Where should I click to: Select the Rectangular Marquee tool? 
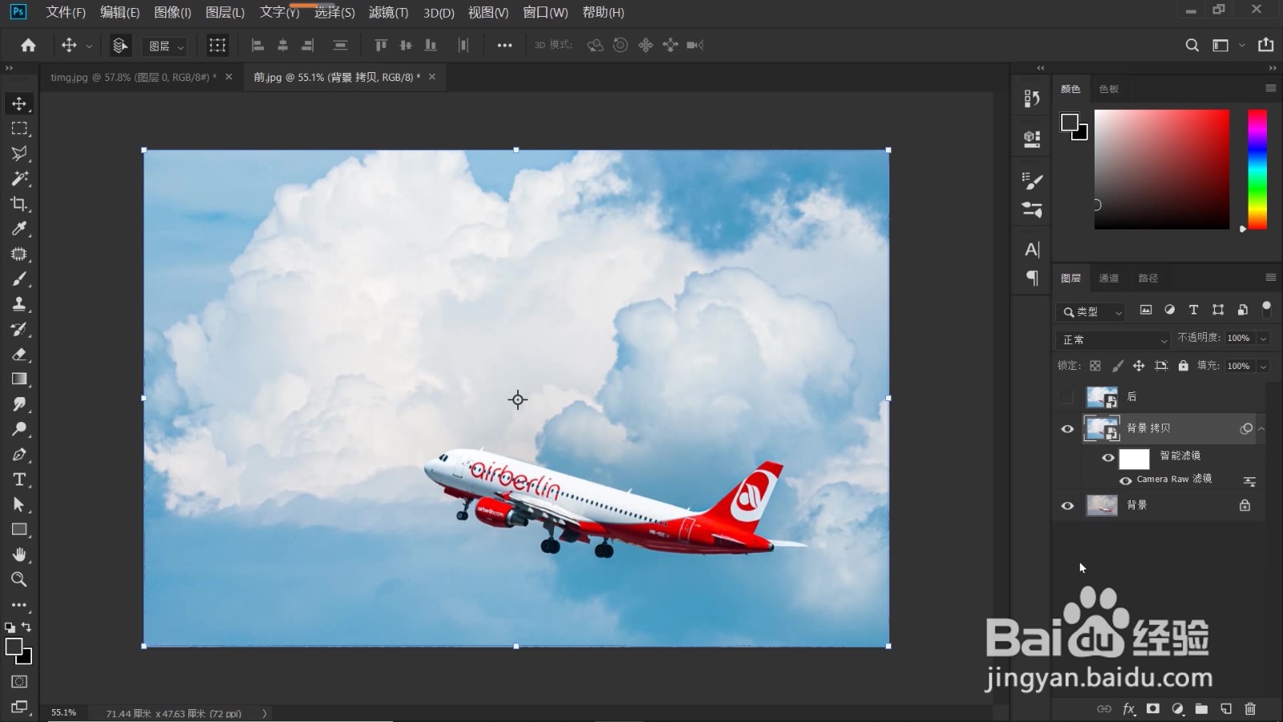[x=19, y=128]
